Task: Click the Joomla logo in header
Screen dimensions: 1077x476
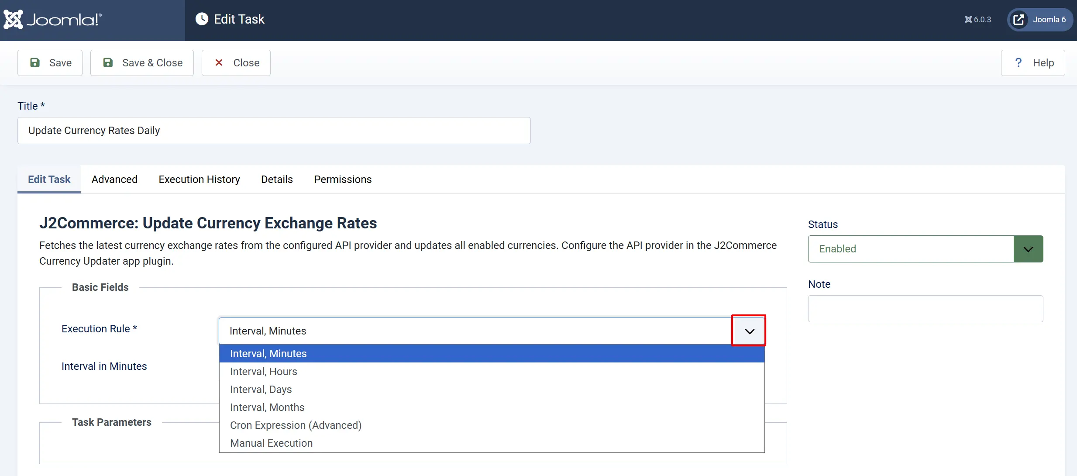Action: [x=53, y=20]
